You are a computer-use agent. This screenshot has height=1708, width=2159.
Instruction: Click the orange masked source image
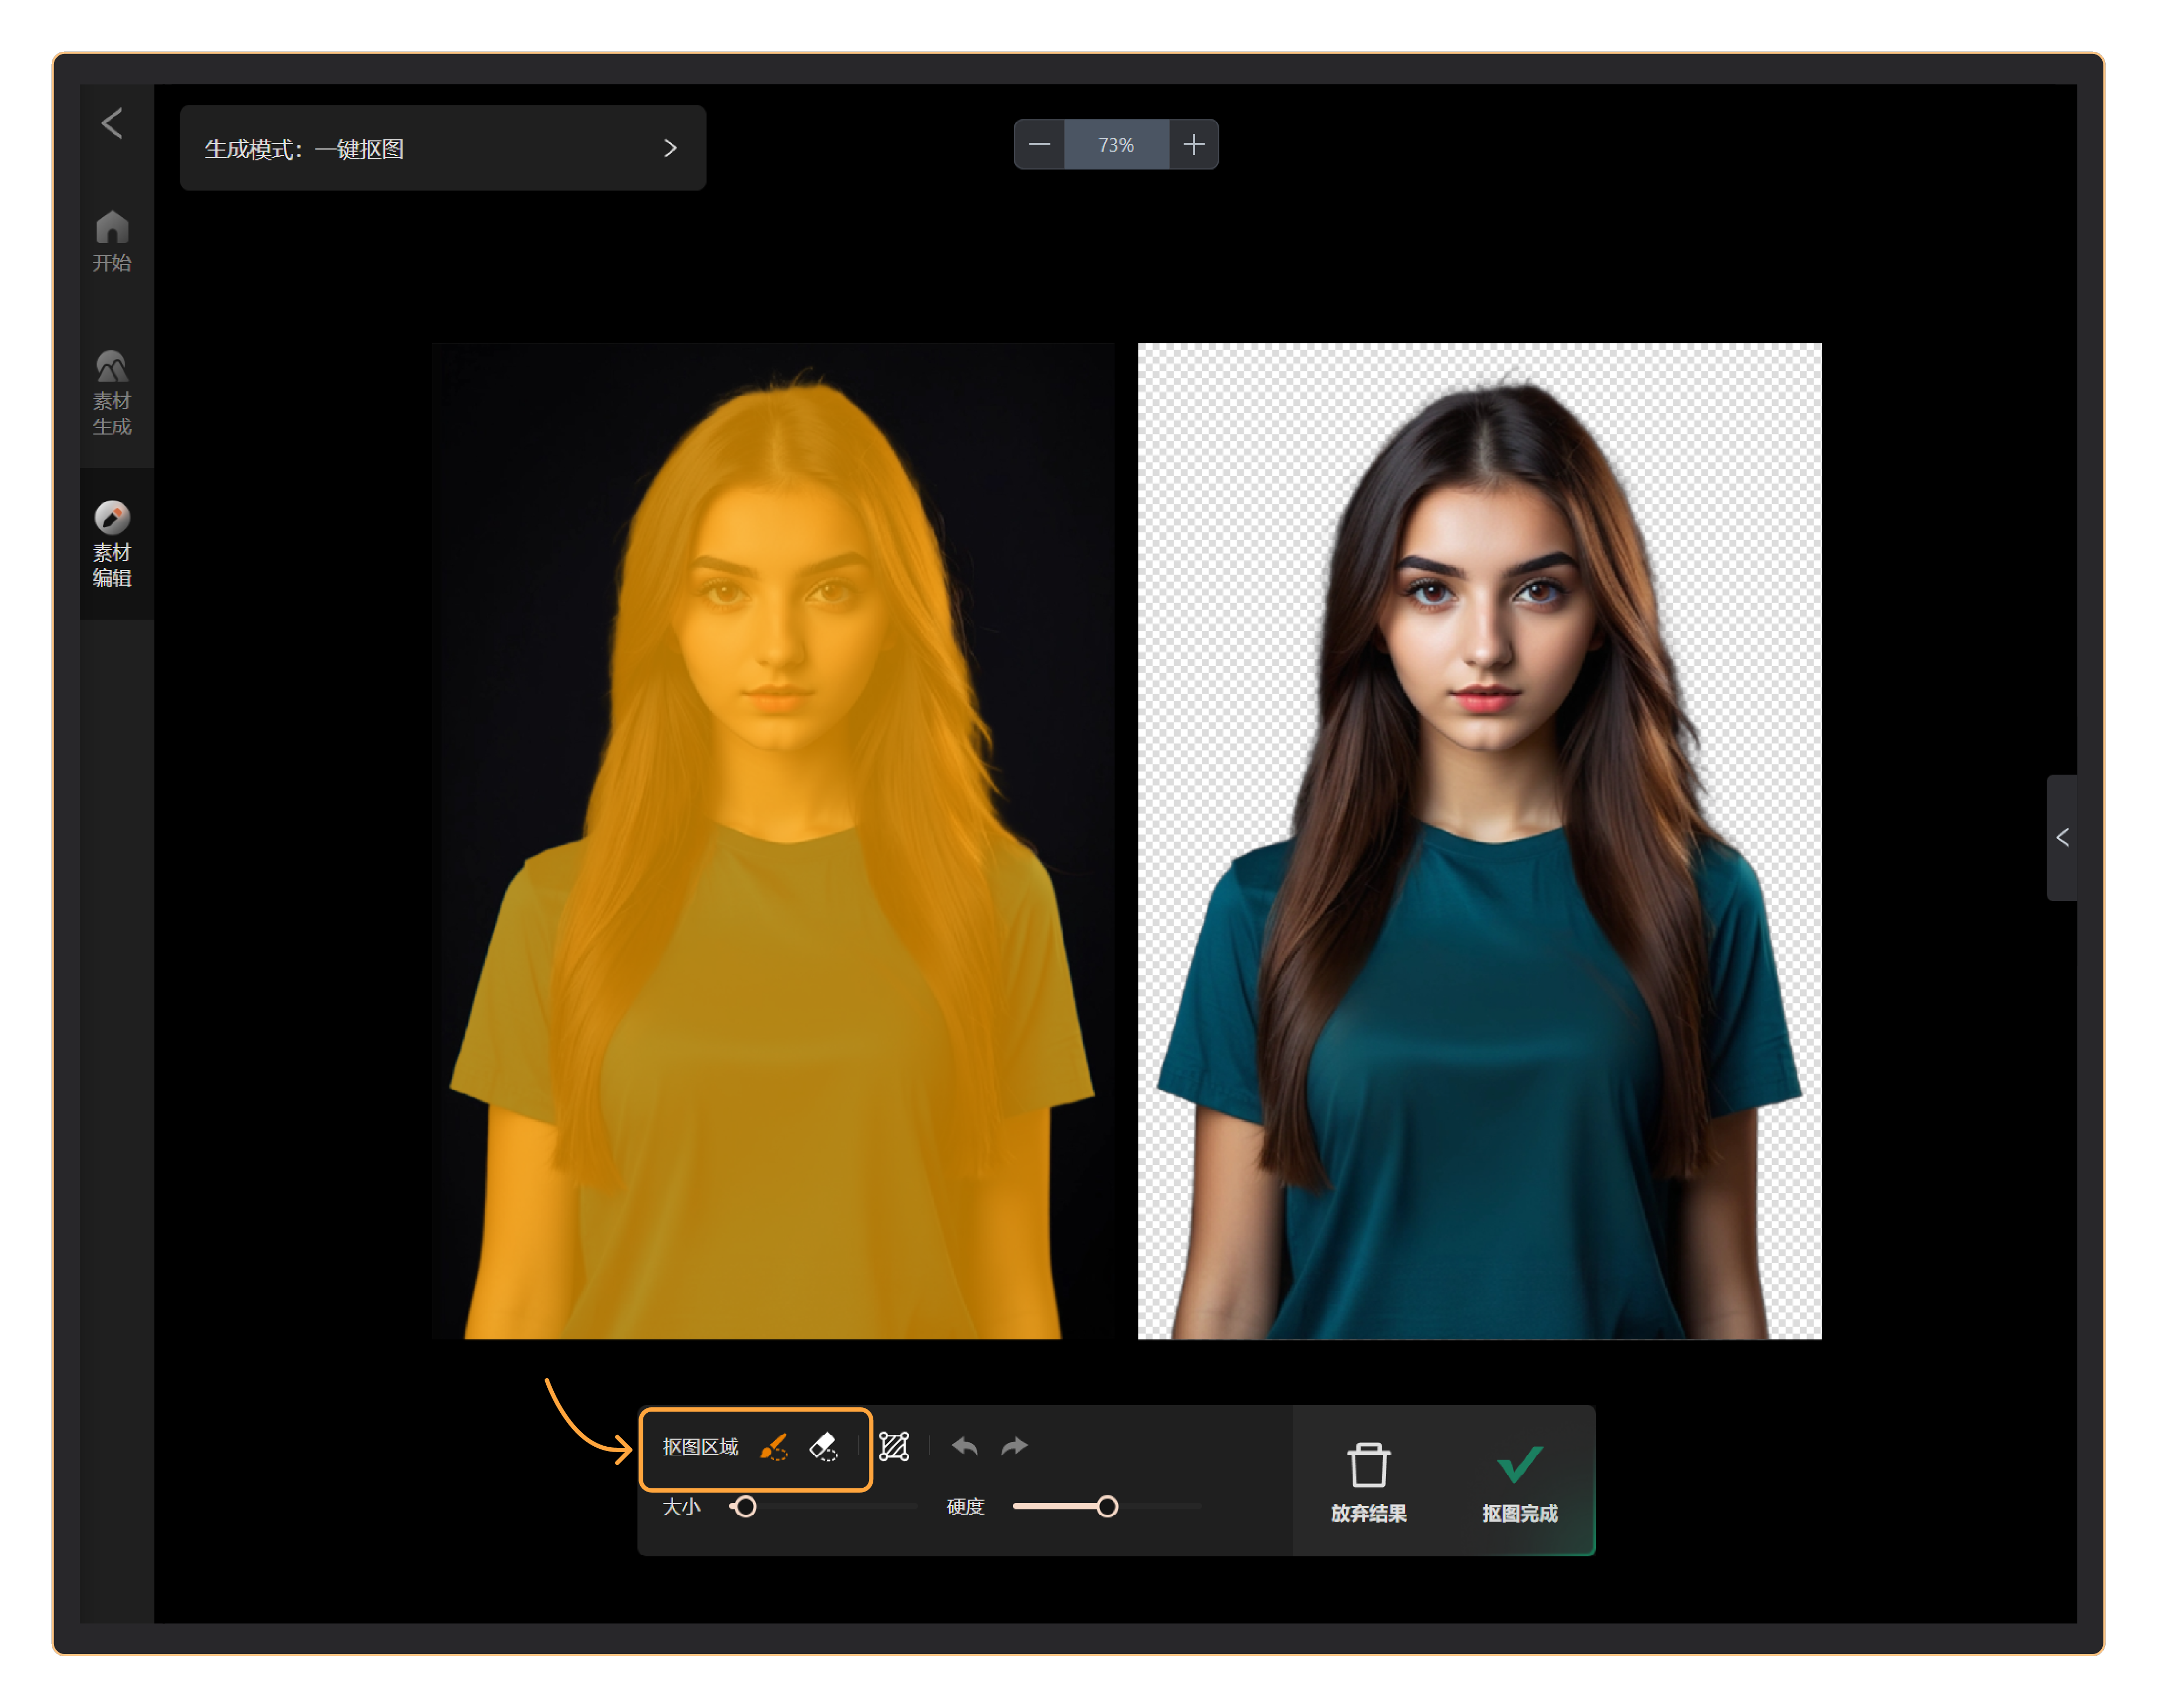pyautogui.click(x=773, y=841)
